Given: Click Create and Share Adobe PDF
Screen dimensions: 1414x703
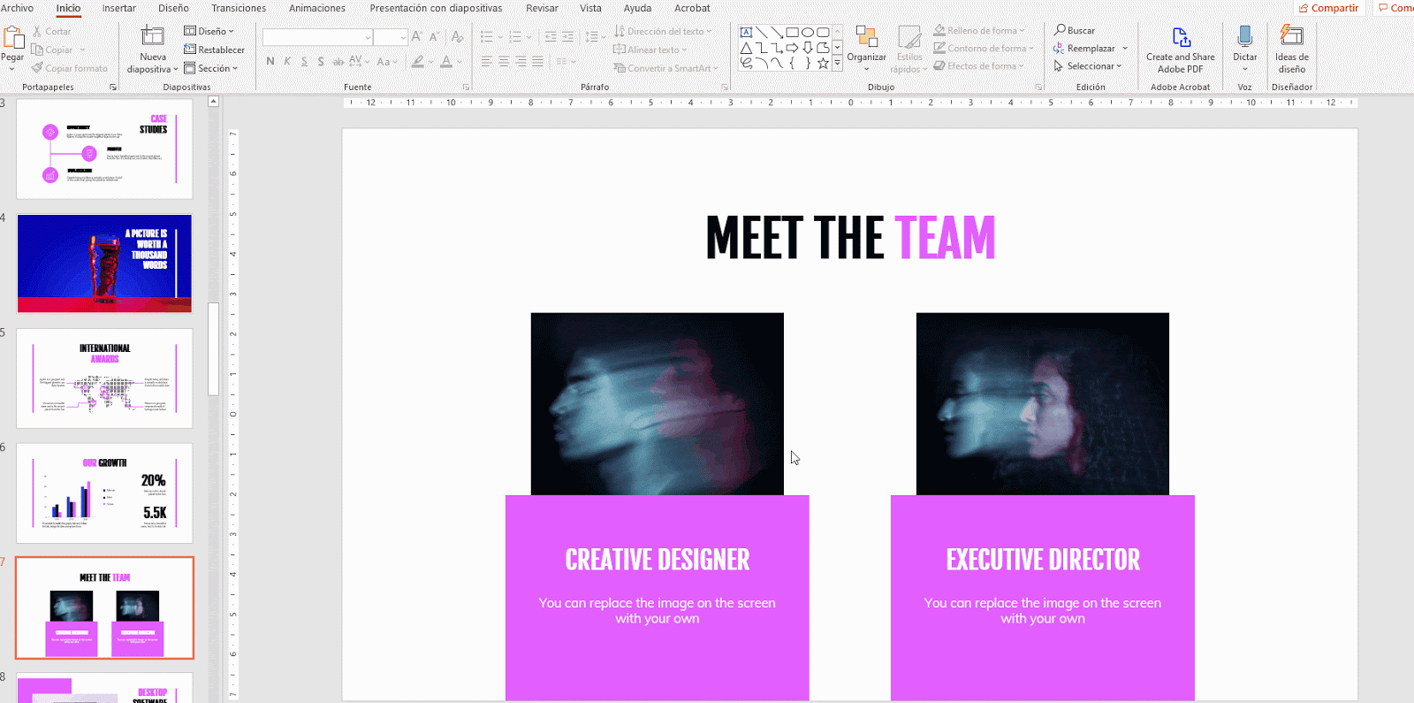Looking at the screenshot, I should point(1181,50).
